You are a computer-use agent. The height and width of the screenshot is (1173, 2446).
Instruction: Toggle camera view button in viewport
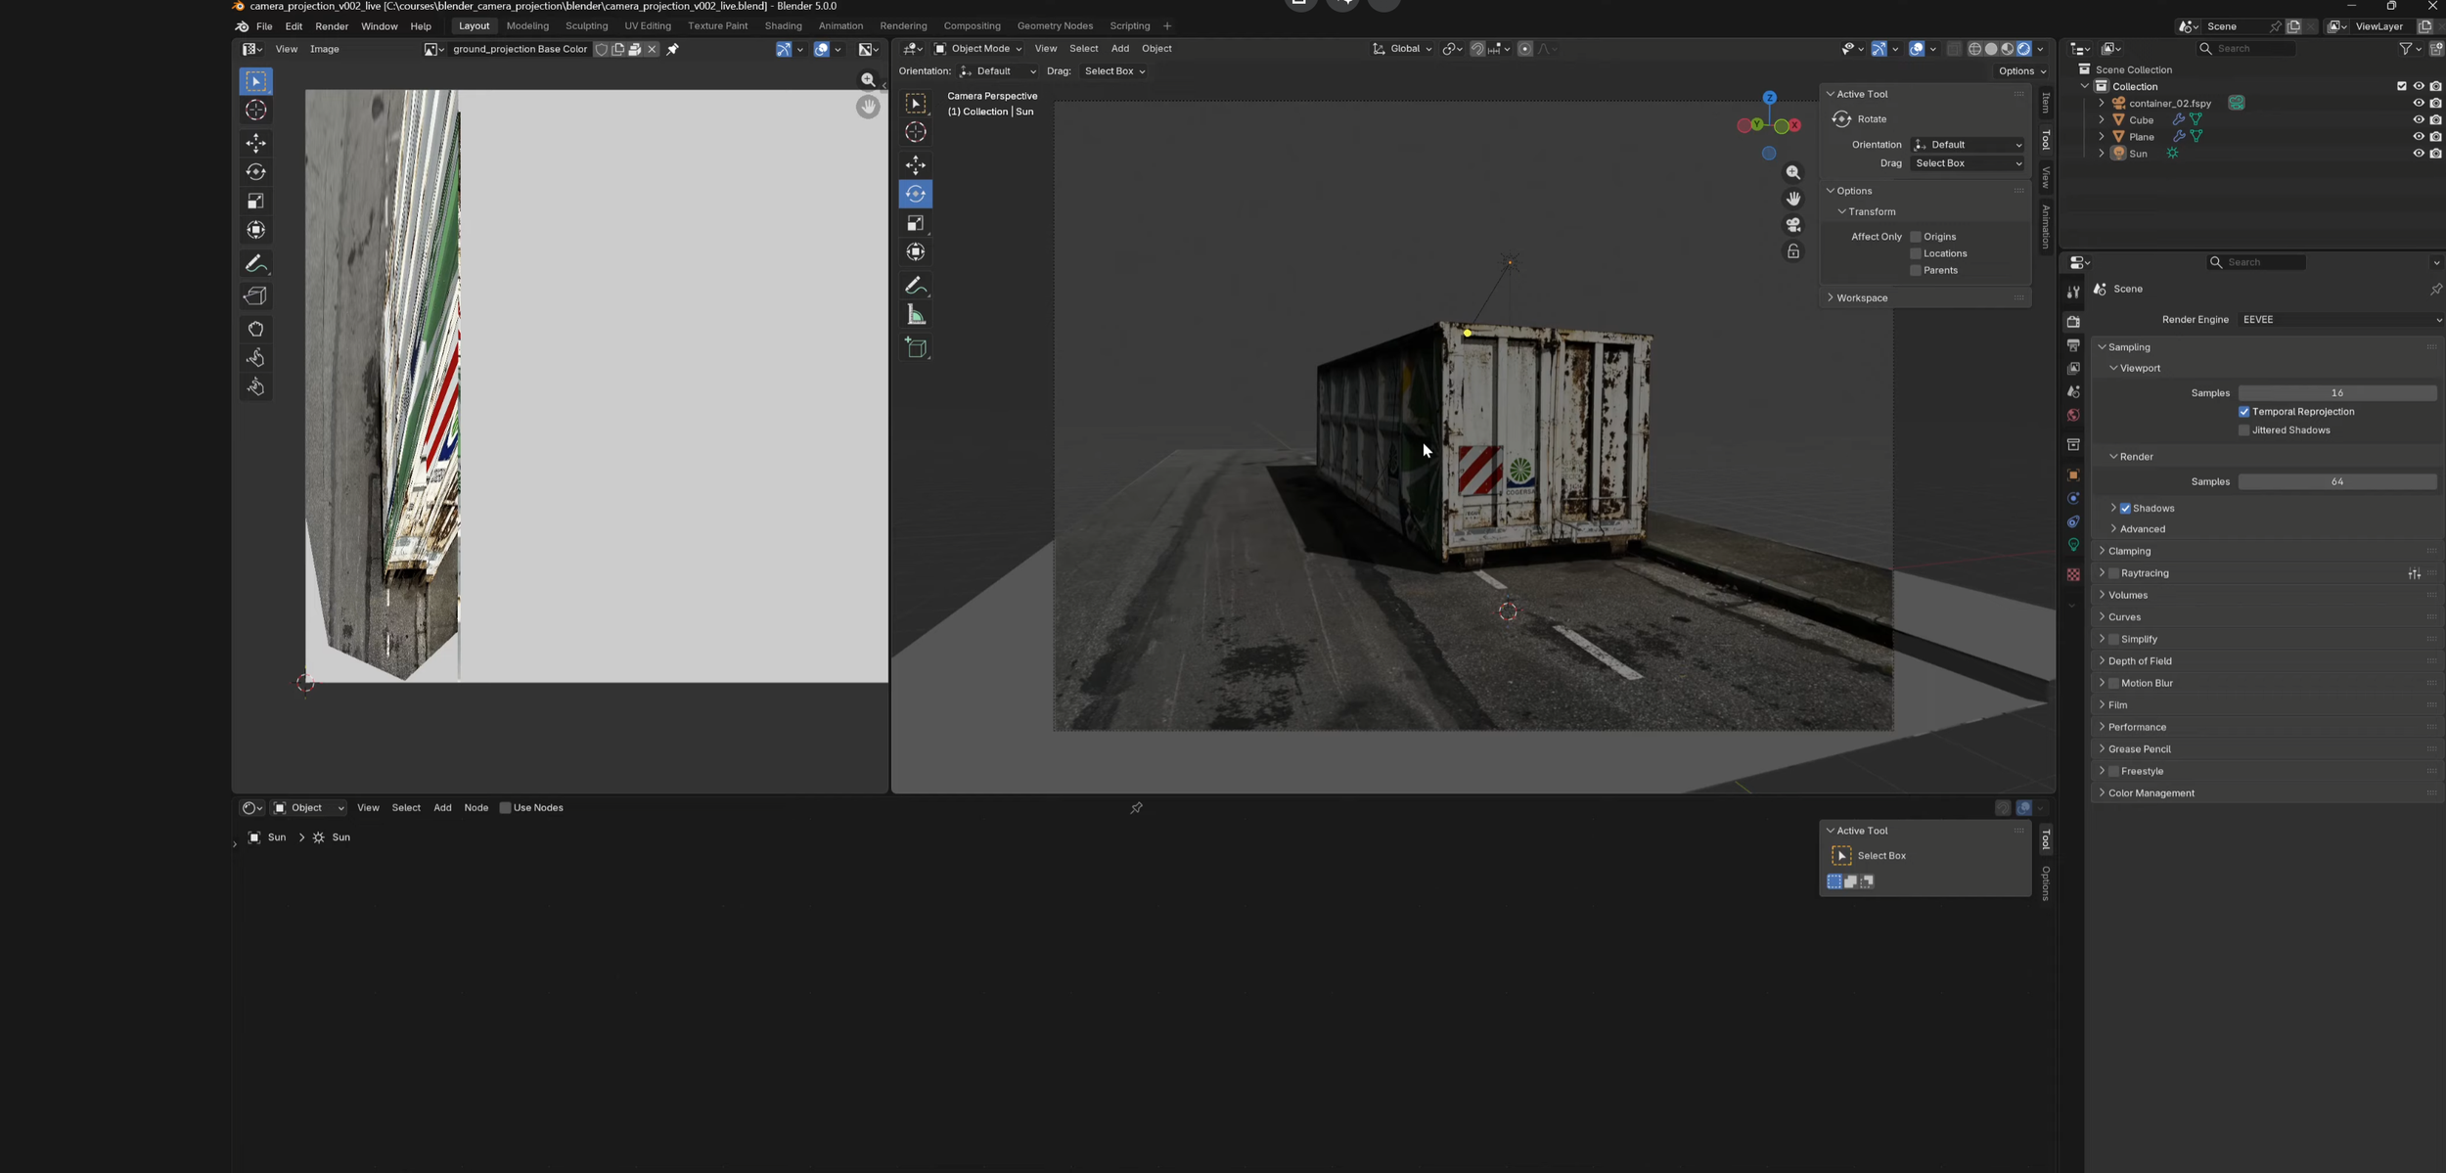coord(1792,225)
